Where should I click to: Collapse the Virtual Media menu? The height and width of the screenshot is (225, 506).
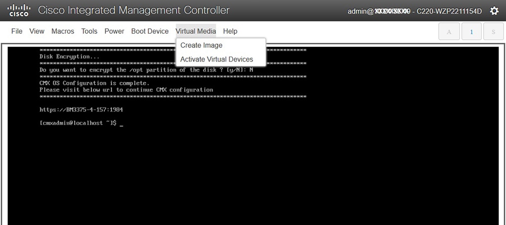tap(196, 31)
